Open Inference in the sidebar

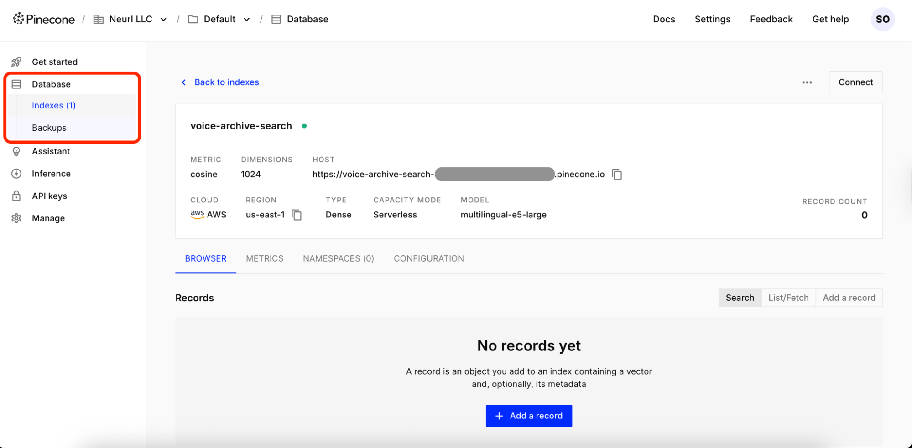[x=51, y=174]
